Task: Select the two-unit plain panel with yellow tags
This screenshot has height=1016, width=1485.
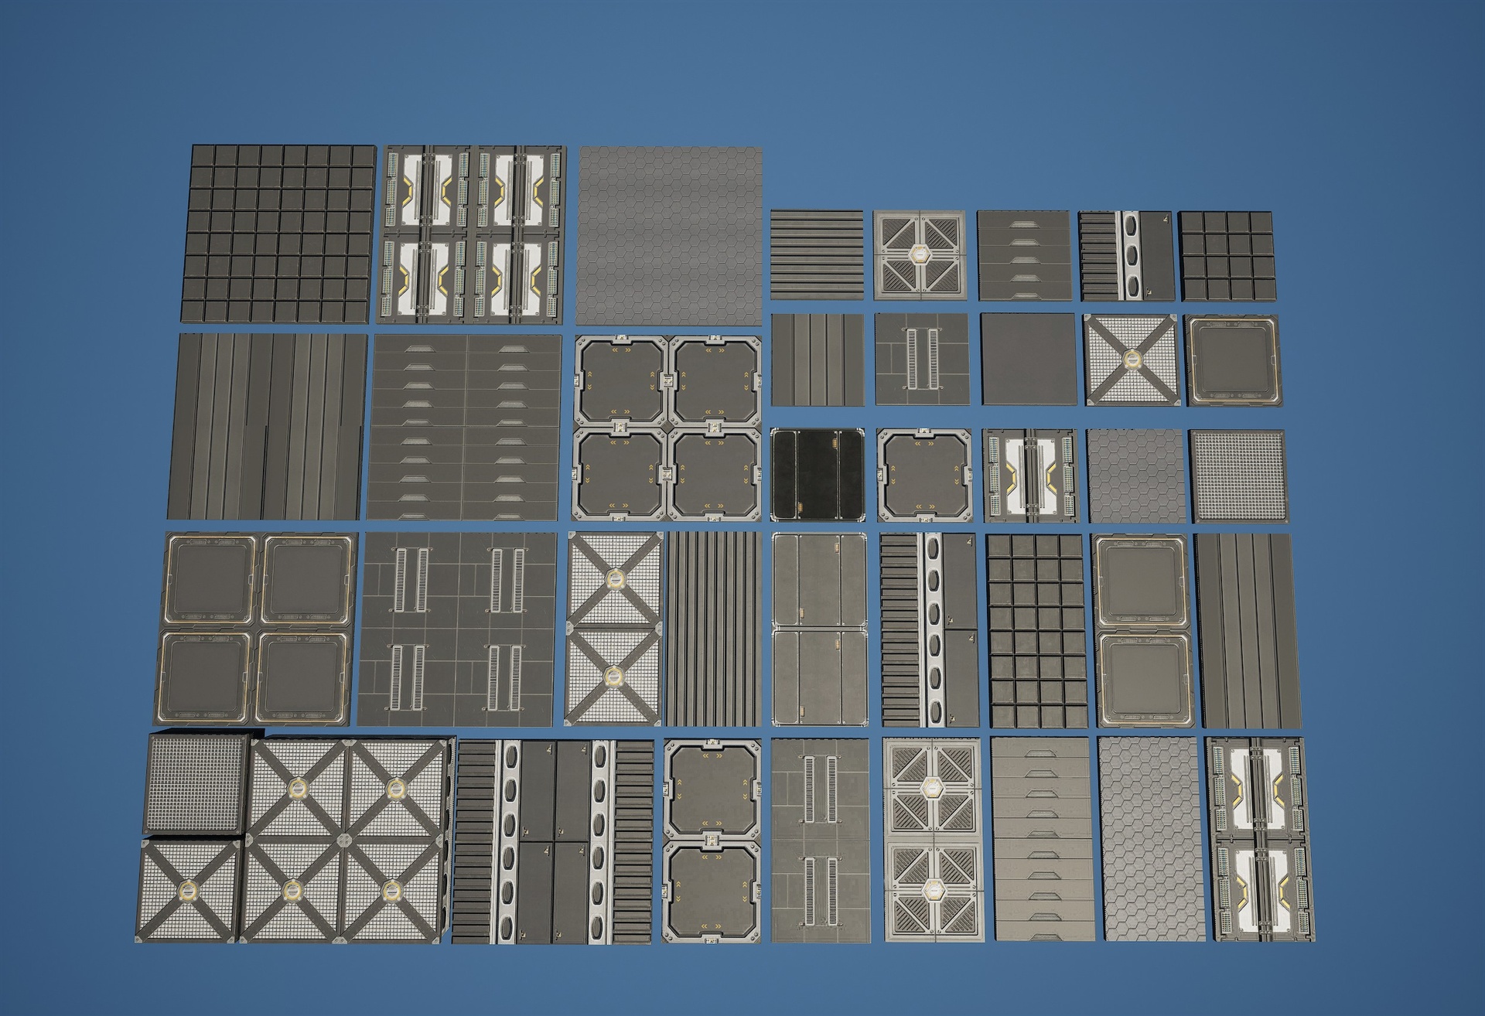Action: (821, 629)
